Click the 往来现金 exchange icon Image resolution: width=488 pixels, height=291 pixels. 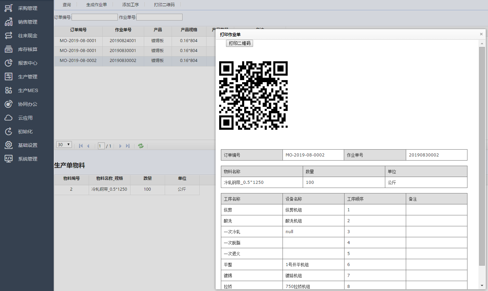click(9, 35)
